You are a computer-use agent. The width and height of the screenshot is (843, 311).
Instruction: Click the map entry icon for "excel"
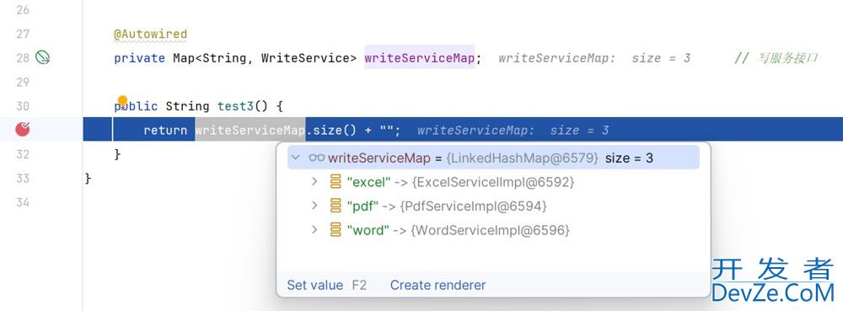336,182
